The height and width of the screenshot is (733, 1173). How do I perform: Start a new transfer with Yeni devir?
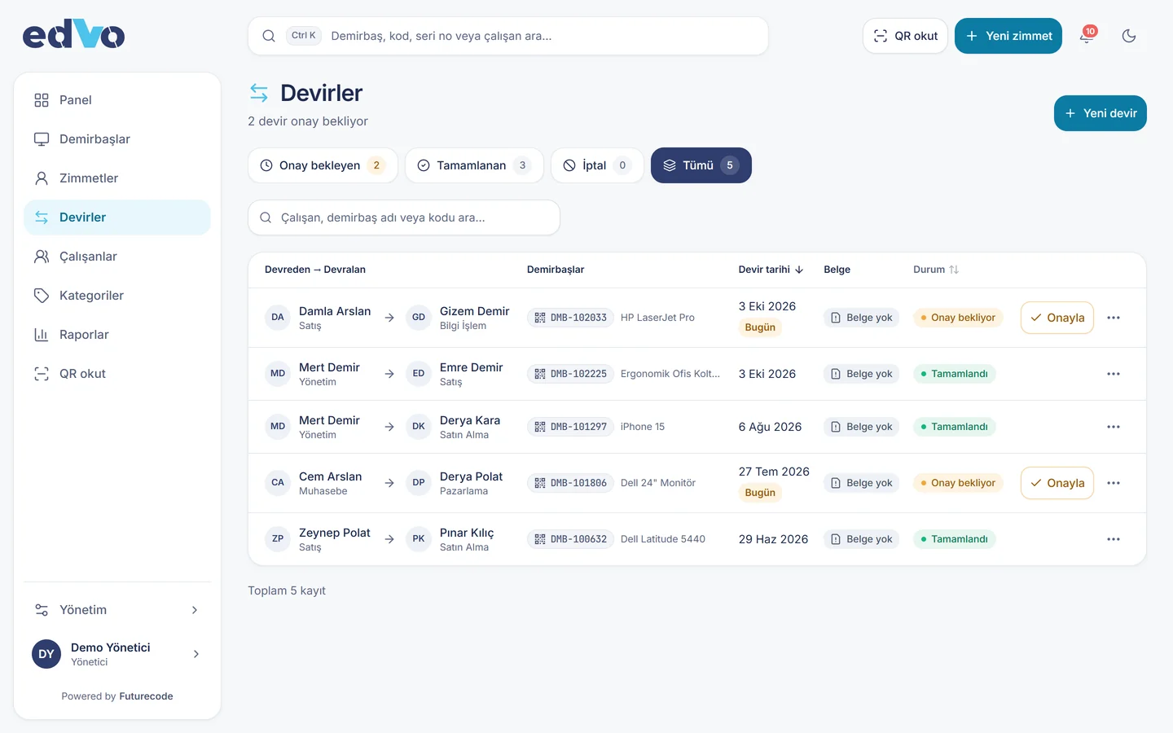pyautogui.click(x=1101, y=113)
